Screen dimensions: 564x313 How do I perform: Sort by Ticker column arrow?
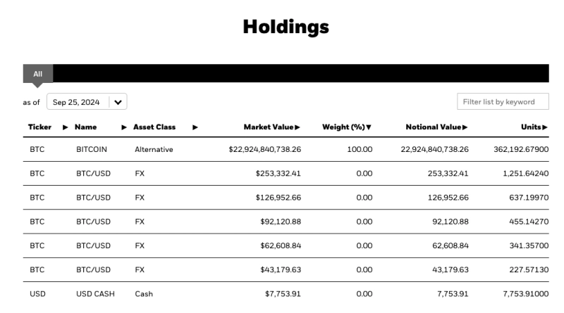pos(66,127)
